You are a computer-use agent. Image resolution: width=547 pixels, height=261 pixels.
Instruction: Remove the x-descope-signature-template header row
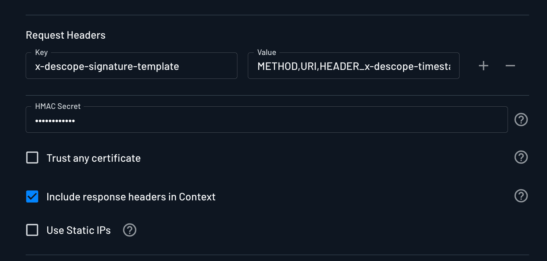510,65
